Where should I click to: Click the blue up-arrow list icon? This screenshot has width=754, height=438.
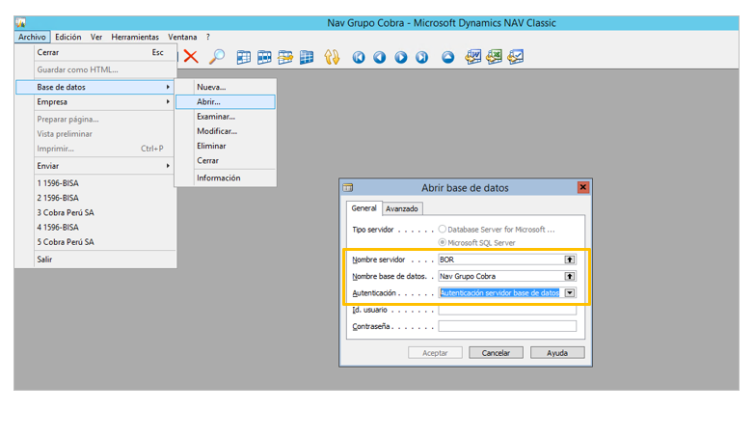point(447,57)
